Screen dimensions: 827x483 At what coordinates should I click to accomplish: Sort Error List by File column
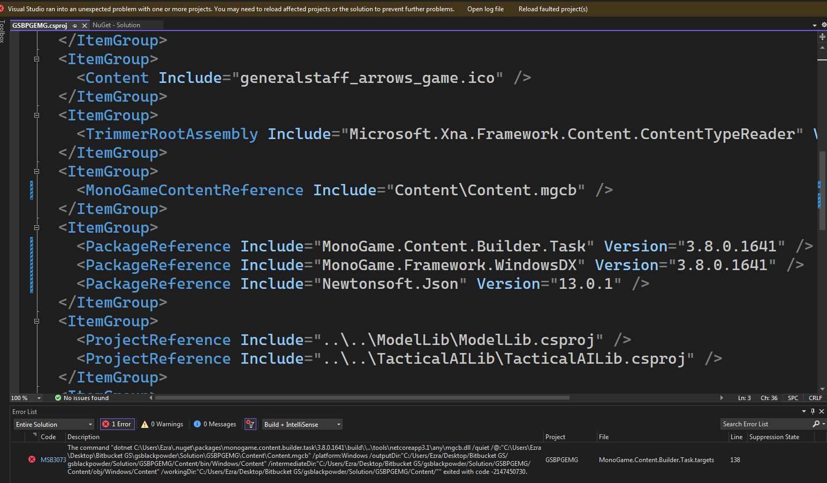(662, 437)
